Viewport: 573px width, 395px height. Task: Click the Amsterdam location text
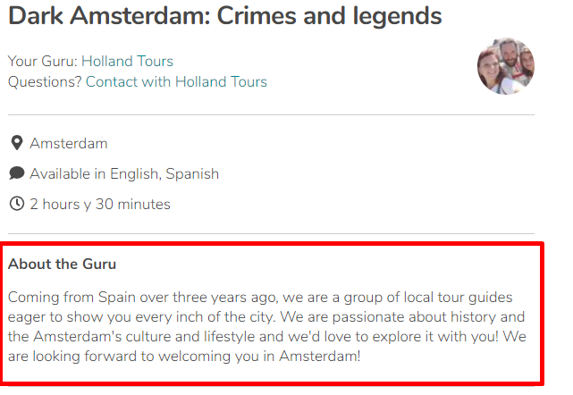point(69,143)
